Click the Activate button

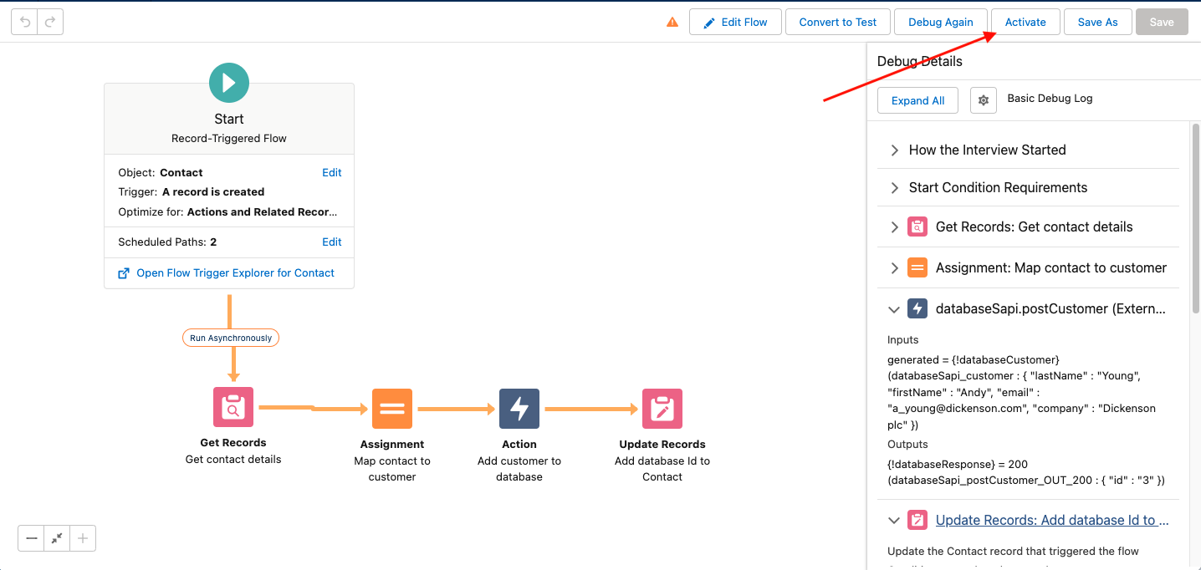tap(1025, 23)
